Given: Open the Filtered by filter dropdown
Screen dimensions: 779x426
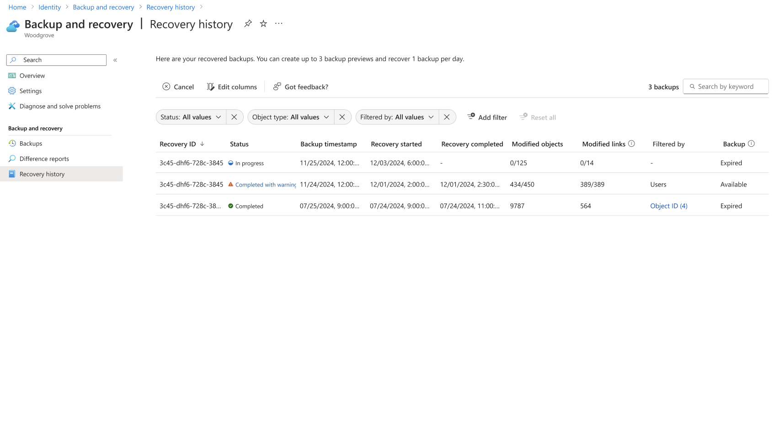Looking at the screenshot, I should click(x=397, y=117).
